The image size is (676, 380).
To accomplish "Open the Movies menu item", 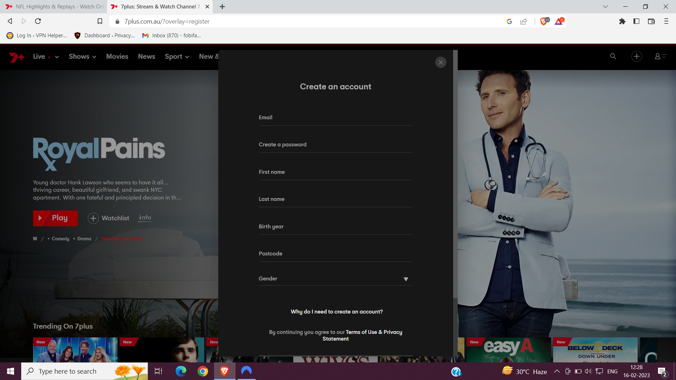I will [117, 57].
